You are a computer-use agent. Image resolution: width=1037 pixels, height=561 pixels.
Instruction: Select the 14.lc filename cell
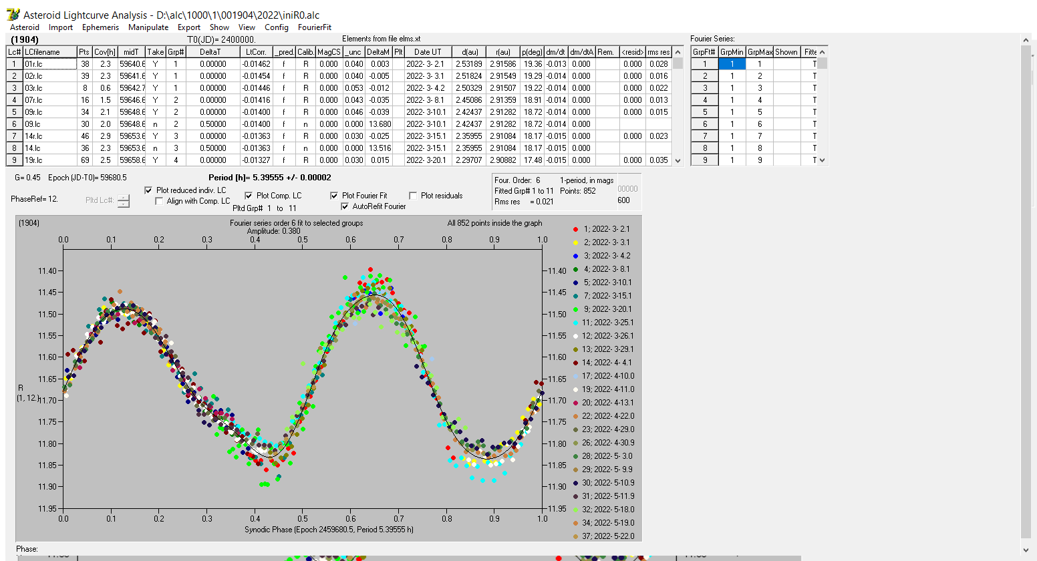pos(50,148)
